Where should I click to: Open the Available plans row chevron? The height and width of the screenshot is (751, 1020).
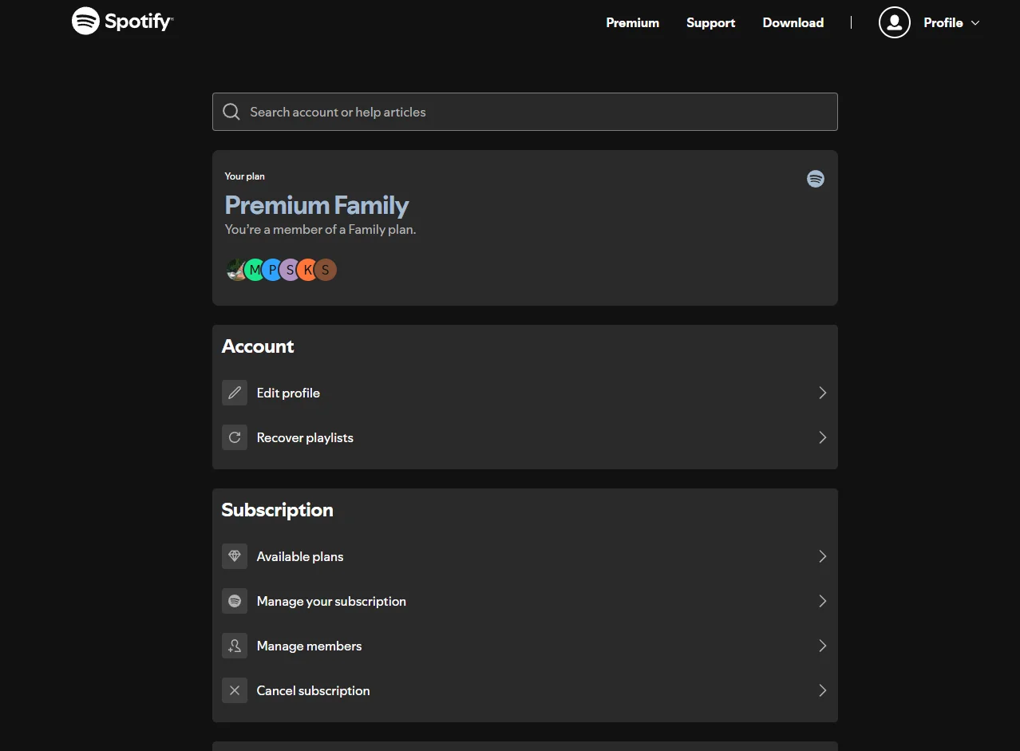(x=822, y=556)
